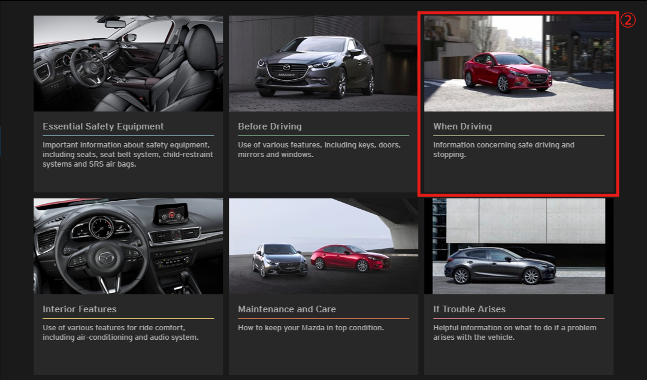
Task: Click the 'keep your Mazda in top condition' text
Action: coord(311,328)
